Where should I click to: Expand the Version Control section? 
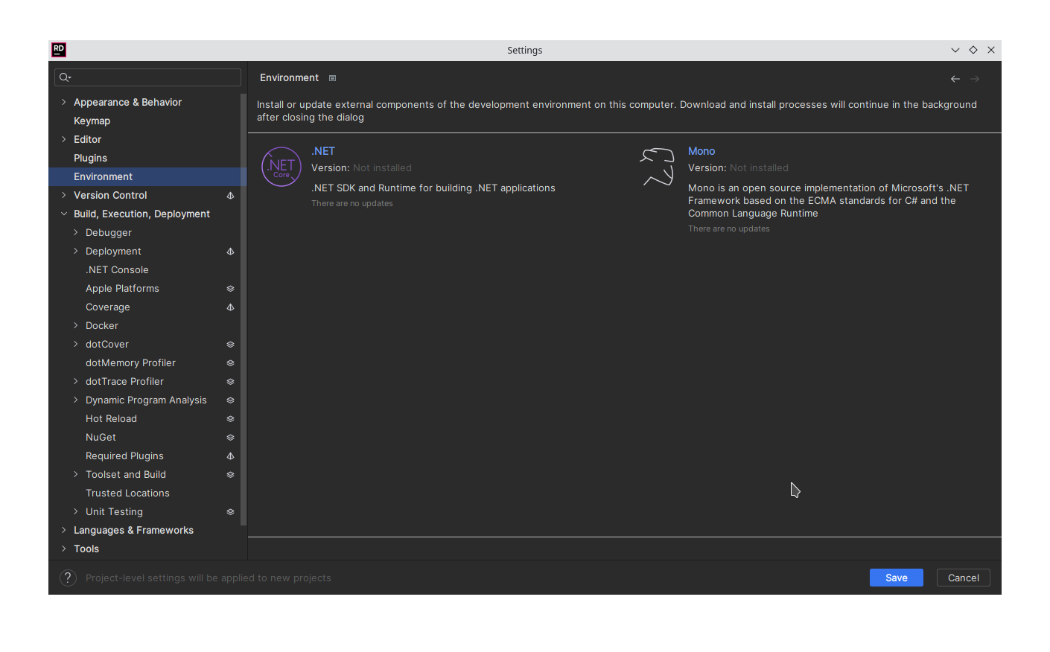pyautogui.click(x=64, y=195)
